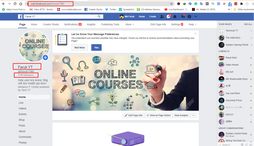Open the Creator Studio bookmark
The image size is (254, 146).
coord(93,10)
